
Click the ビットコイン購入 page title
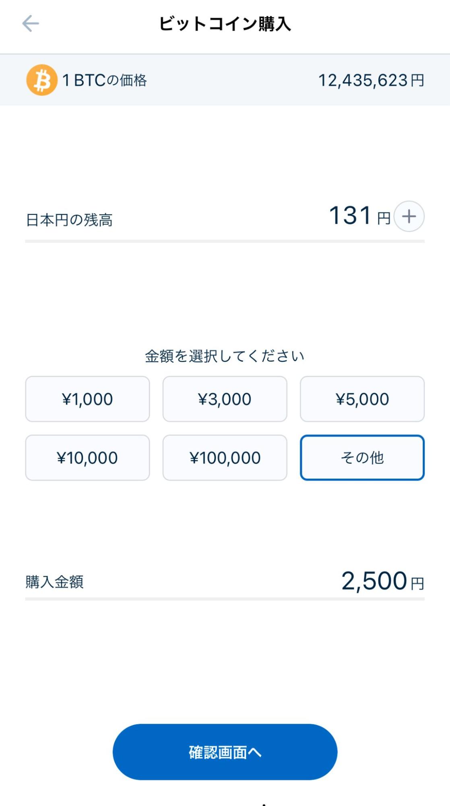(225, 24)
